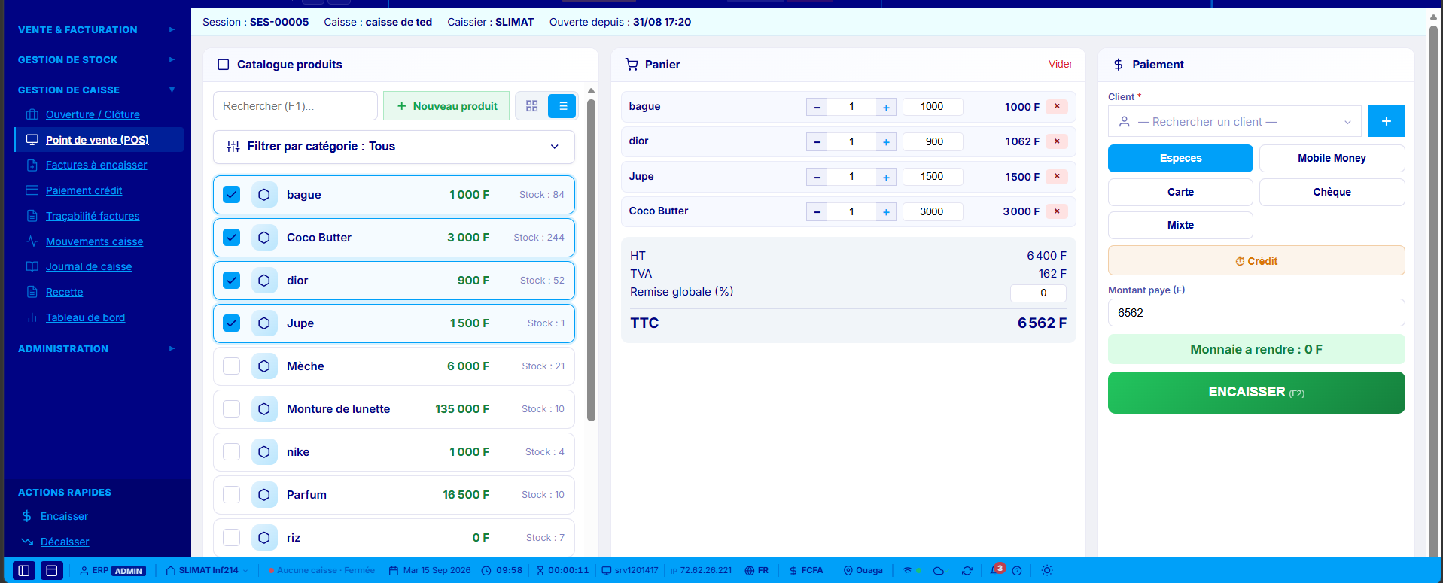1443x583 pixels.
Task: Open the help question mark icon
Action: point(1017,571)
